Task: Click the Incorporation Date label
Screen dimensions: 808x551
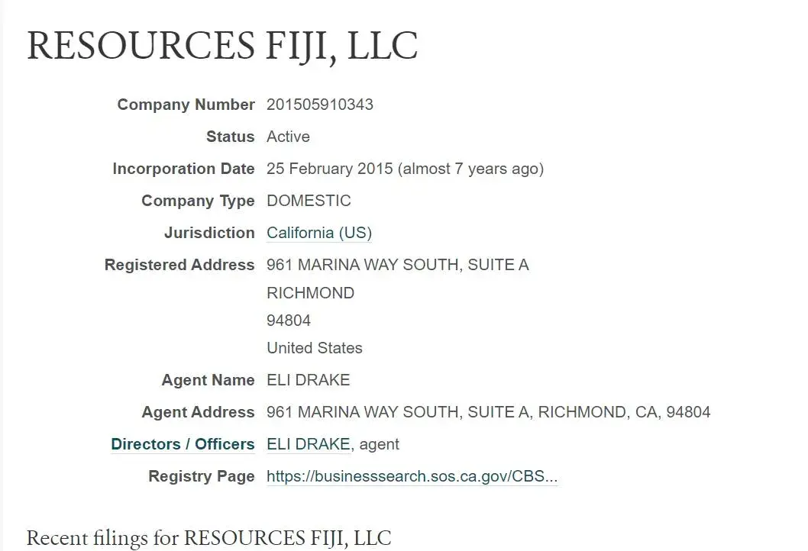Action: click(x=183, y=169)
